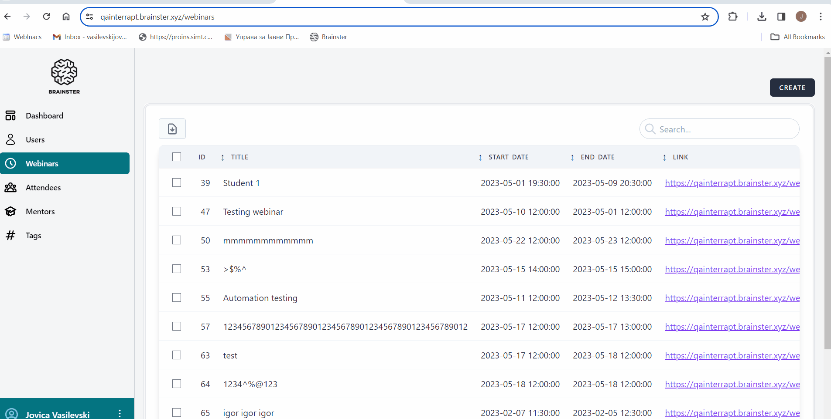Viewport: 831px width, 419px height.
Task: Click the export download icon above the table
Action: point(172,129)
